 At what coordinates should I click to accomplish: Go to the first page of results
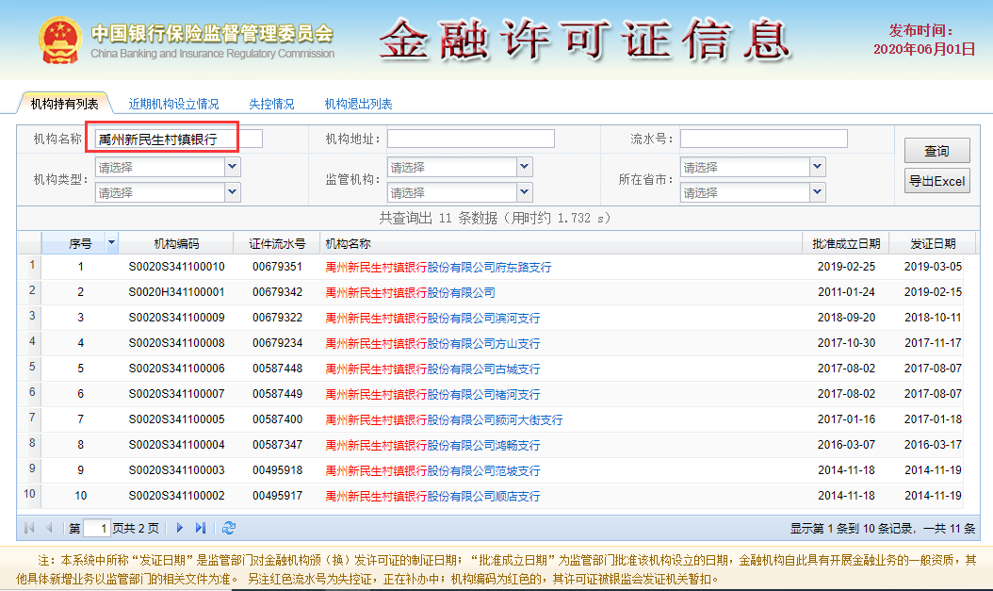click(x=29, y=528)
